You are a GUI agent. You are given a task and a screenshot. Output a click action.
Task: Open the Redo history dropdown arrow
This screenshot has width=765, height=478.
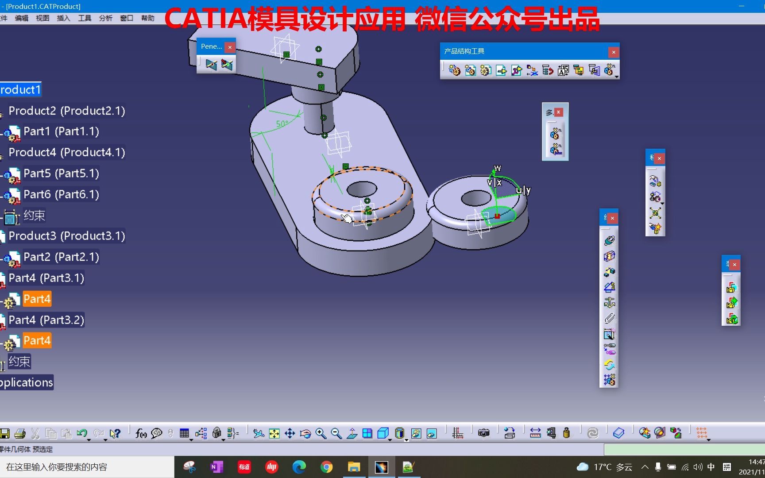click(x=105, y=439)
